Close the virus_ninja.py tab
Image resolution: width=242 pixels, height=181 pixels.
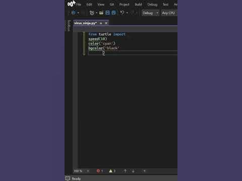tap(106, 23)
